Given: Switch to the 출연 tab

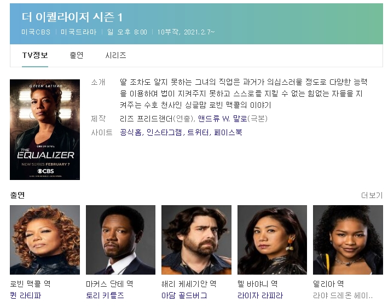Looking at the screenshot, I should 77,55.
